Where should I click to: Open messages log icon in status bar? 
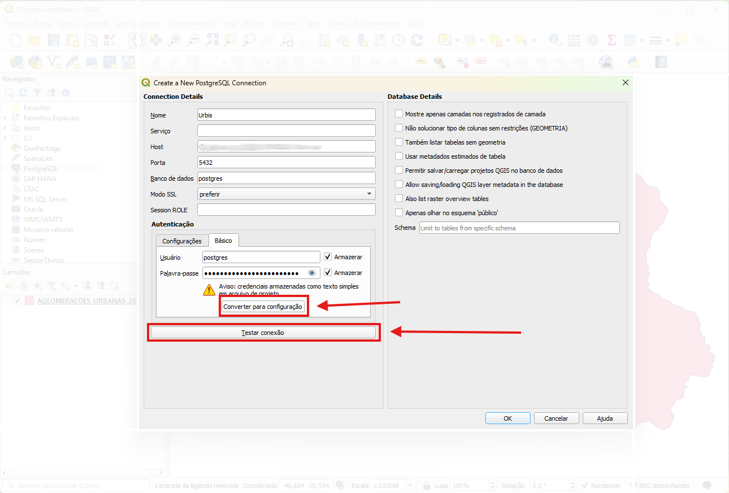706,485
